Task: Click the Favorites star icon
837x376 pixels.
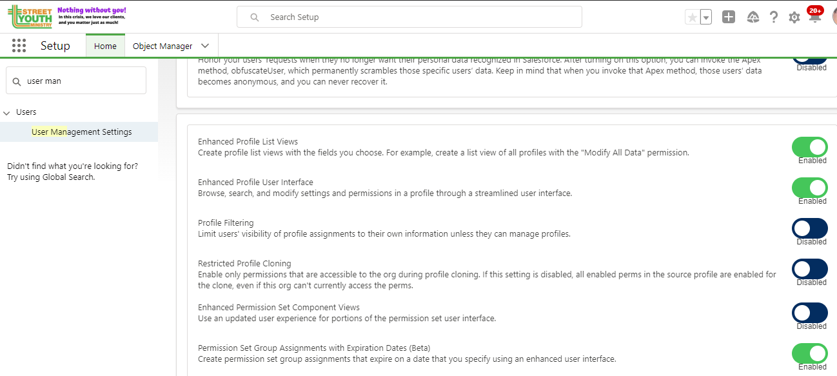Action: [x=693, y=17]
